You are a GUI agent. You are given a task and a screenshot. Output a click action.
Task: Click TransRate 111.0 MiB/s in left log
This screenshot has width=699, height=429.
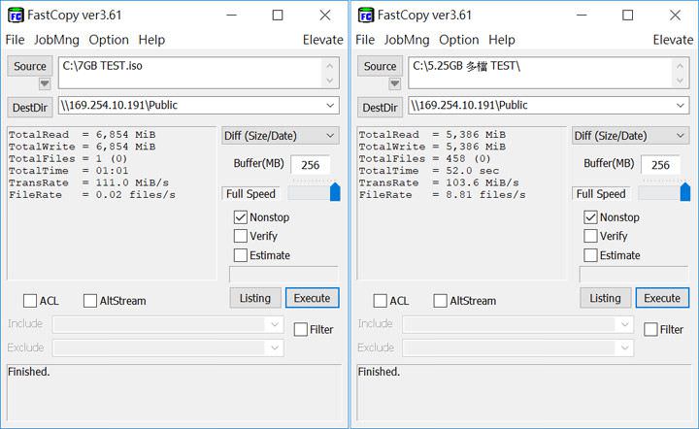[88, 182]
